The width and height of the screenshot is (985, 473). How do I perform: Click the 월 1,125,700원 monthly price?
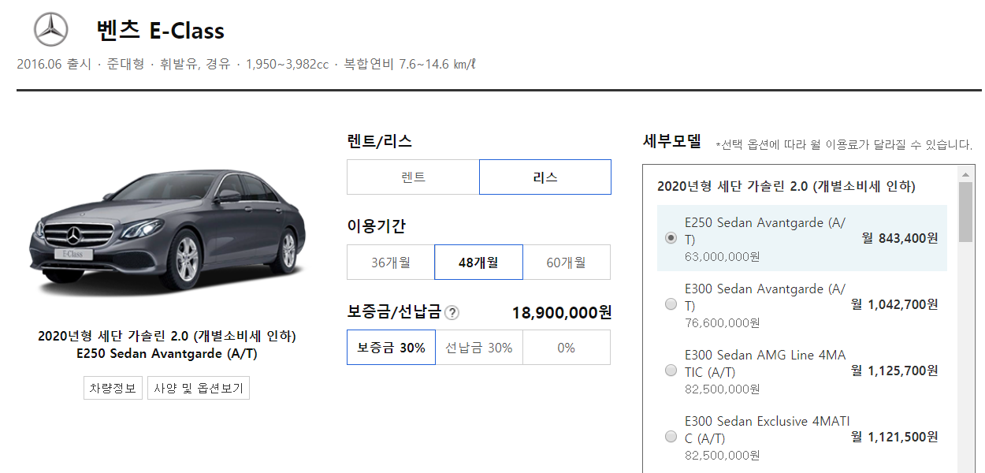[894, 371]
